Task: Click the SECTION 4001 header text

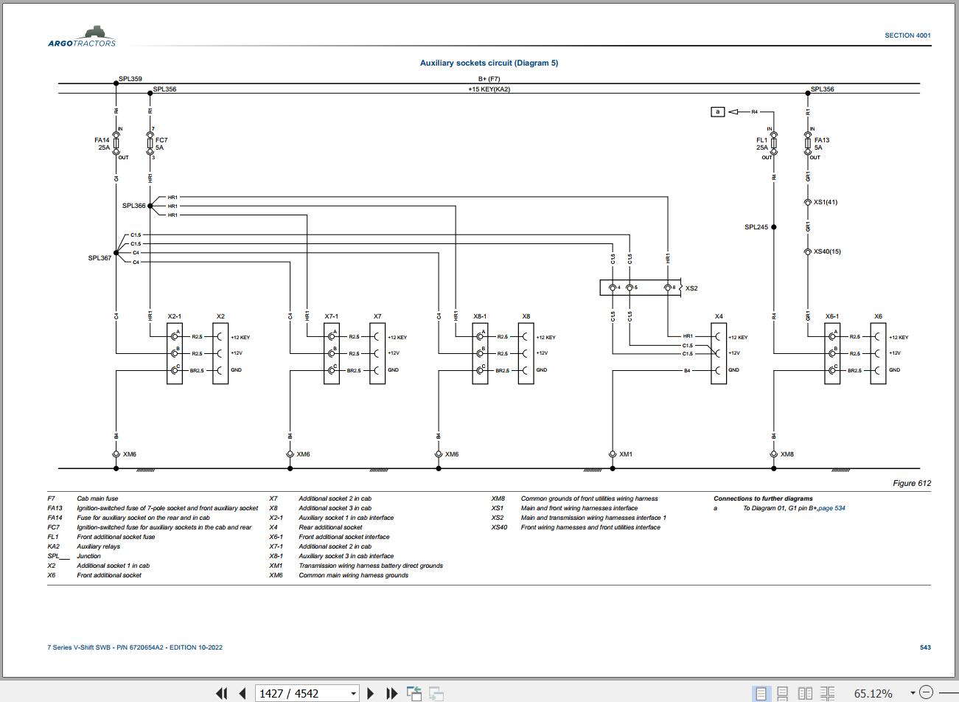Action: (907, 35)
